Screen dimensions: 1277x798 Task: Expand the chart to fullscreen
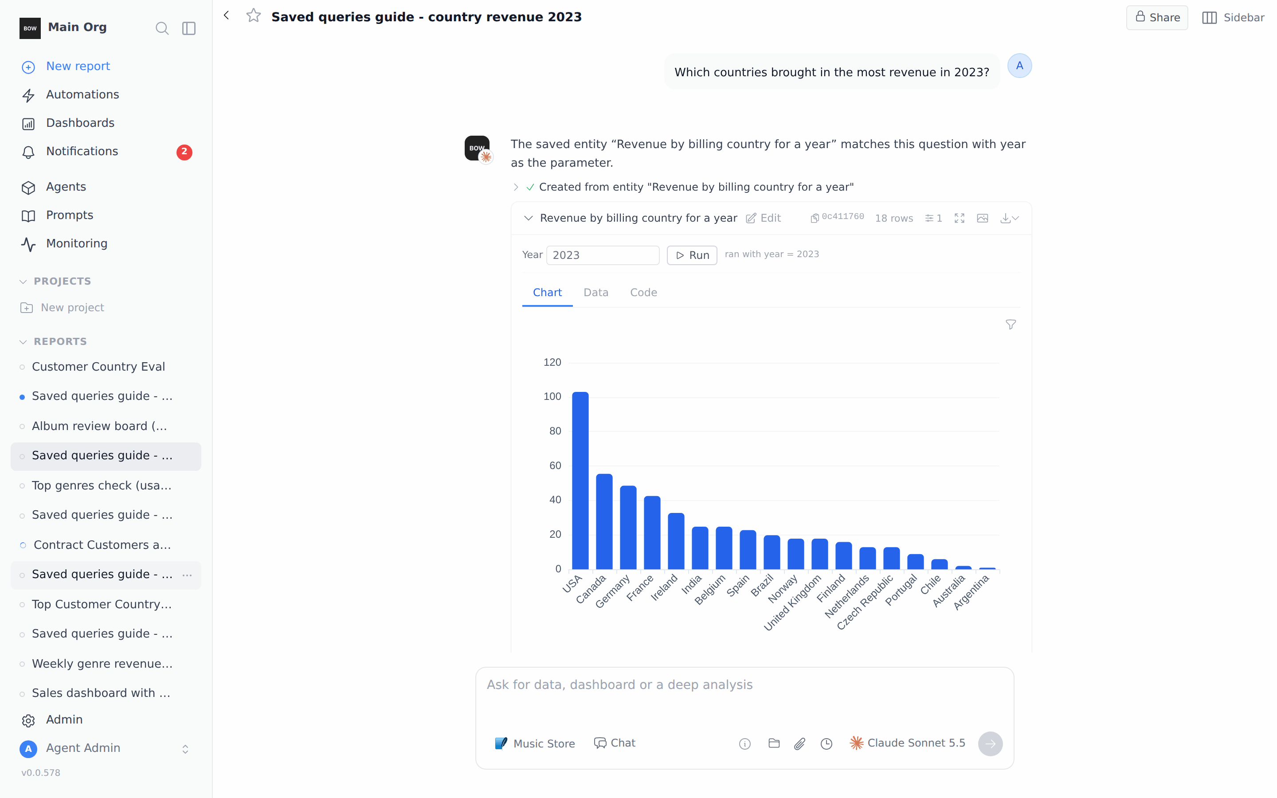pyautogui.click(x=960, y=218)
